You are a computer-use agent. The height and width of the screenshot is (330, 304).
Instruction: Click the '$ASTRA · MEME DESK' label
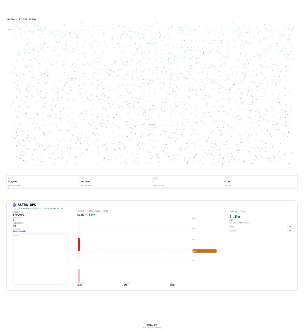pos(239,223)
